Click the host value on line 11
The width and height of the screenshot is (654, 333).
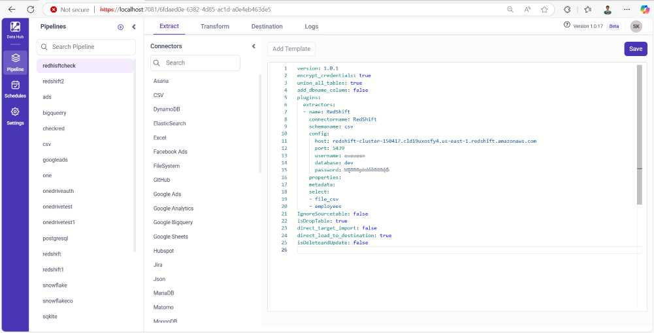coord(434,141)
